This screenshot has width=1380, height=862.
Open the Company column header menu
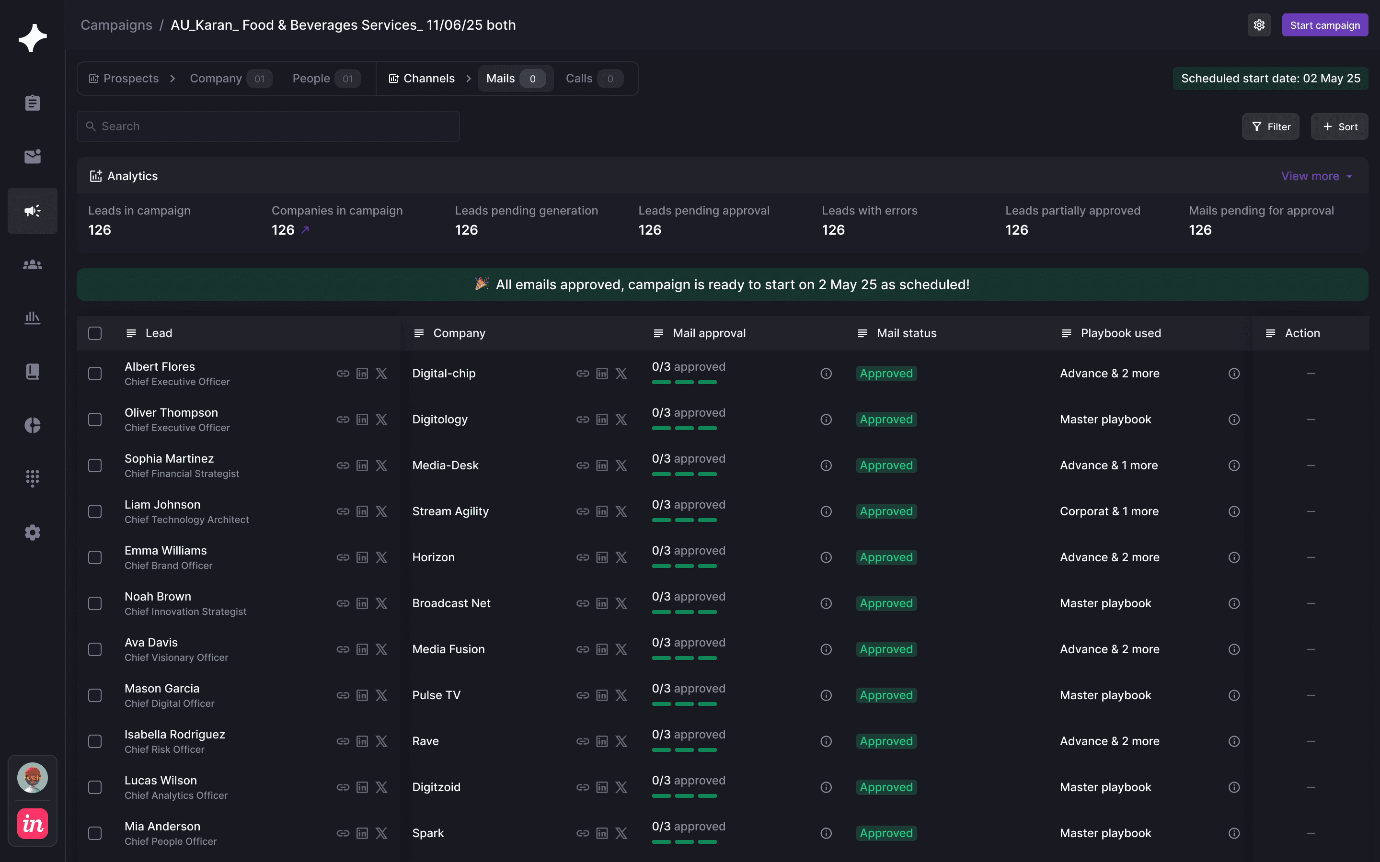(419, 333)
